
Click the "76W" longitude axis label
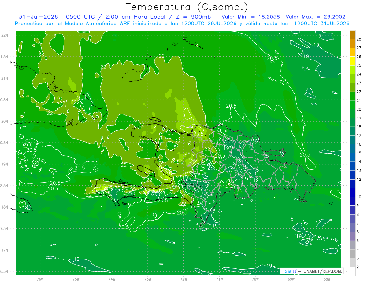click(x=40, y=279)
